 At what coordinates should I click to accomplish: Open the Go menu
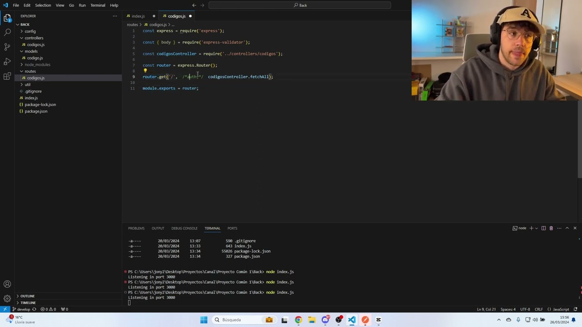click(x=71, y=5)
